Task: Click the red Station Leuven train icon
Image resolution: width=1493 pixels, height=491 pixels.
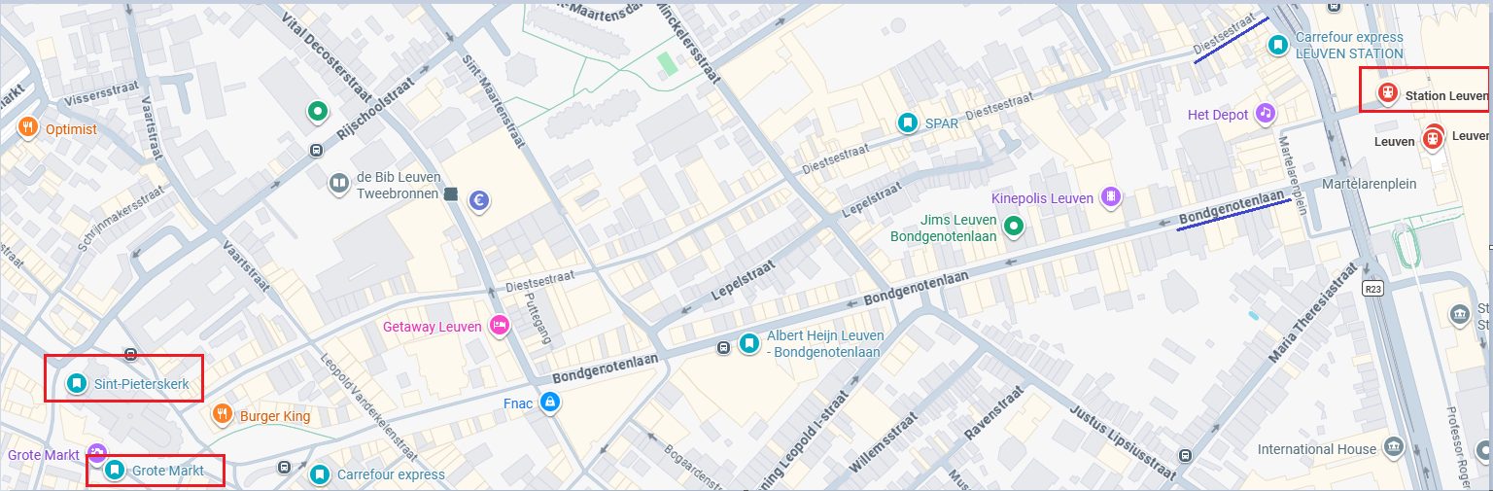Action: coord(1387,93)
